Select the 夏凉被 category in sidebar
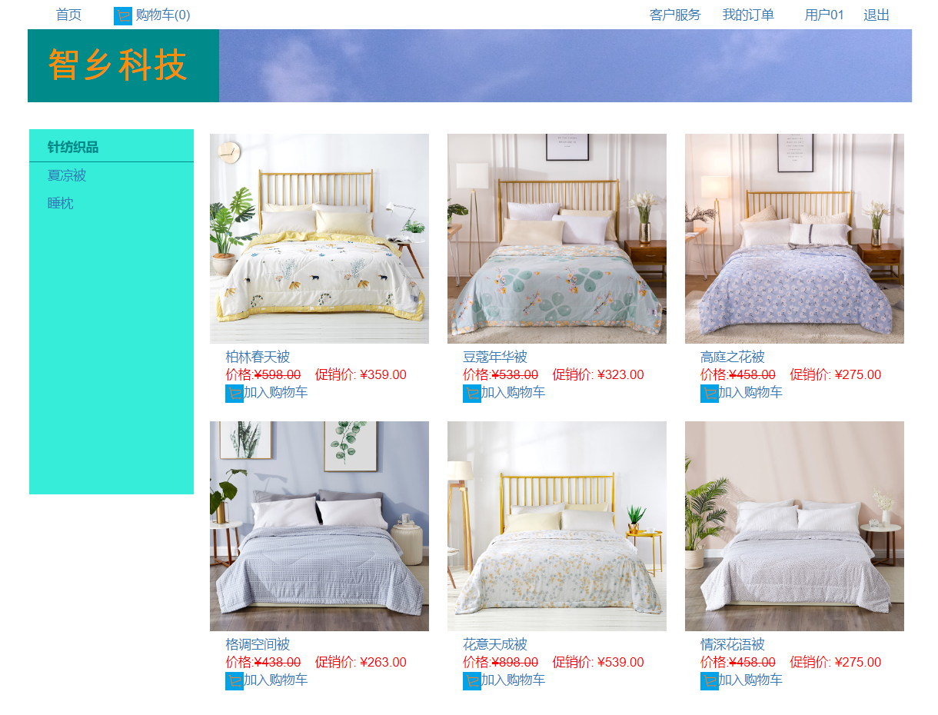938x715 pixels. point(67,175)
